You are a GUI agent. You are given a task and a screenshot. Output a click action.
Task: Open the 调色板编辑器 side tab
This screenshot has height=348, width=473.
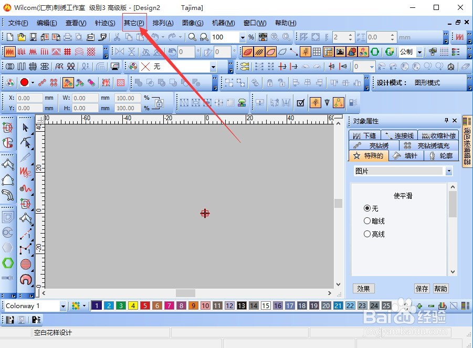click(x=467, y=141)
